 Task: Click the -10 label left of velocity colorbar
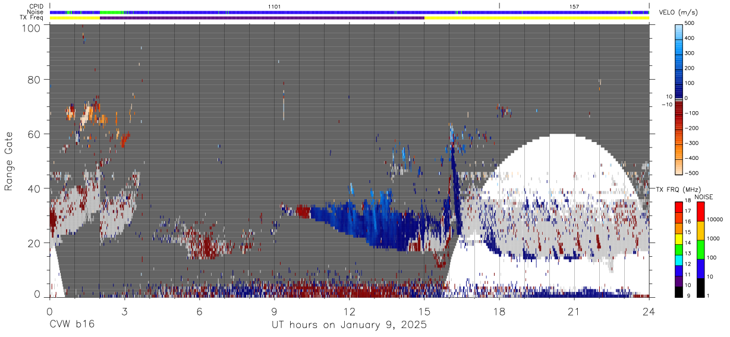pos(666,105)
